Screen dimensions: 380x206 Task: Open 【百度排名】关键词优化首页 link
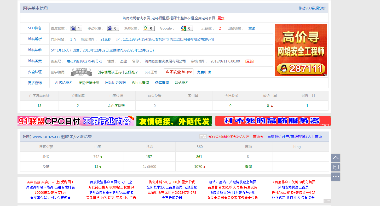click(x=293, y=182)
